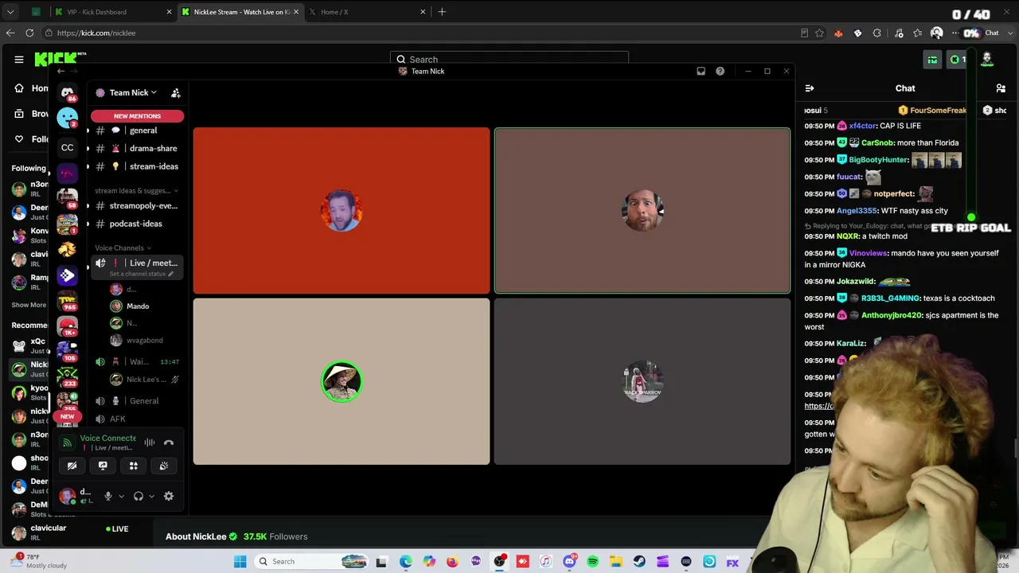The height and width of the screenshot is (573, 1019).
Task: Open microphone input device options arrow
Action: [x=121, y=496]
